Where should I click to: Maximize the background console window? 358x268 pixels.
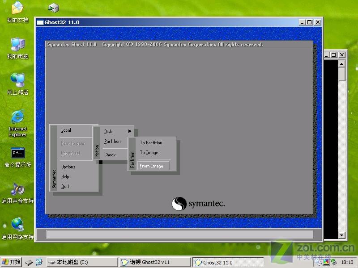(334, 54)
